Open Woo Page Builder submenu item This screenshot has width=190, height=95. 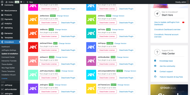point(8,68)
